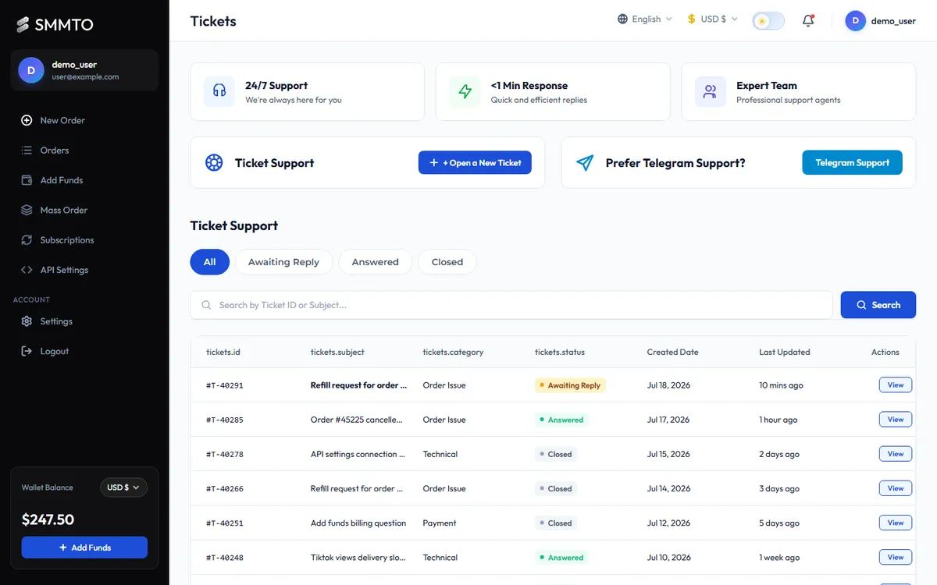
Task: Open the Wallet Balance USD $ selector
Action: pyautogui.click(x=123, y=487)
